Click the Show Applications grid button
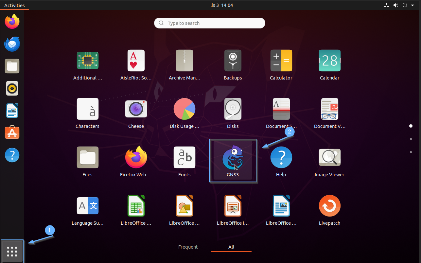421x263 pixels. click(x=12, y=251)
